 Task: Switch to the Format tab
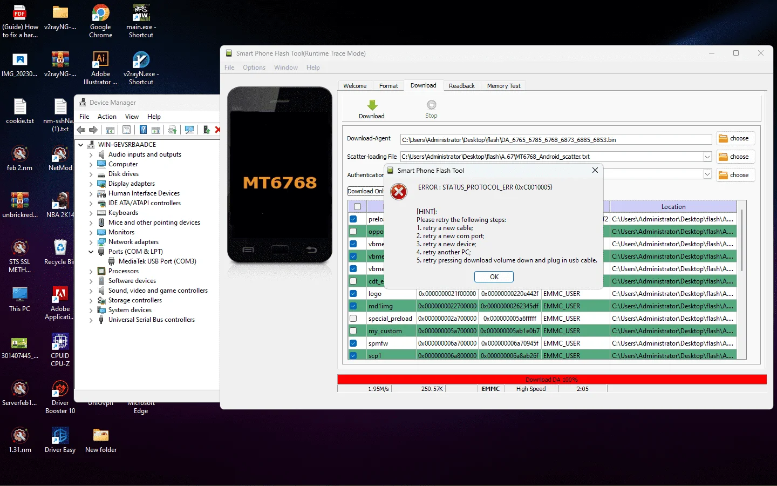(388, 86)
